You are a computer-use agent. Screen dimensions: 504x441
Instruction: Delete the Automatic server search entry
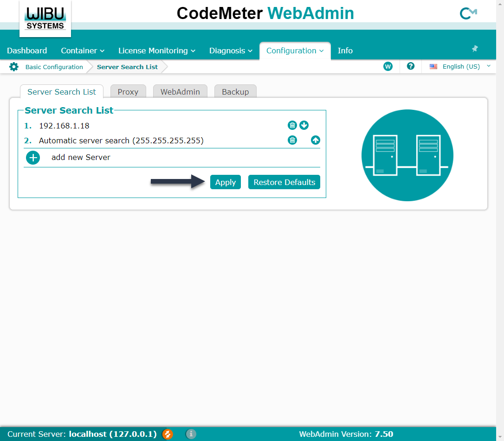coord(292,140)
